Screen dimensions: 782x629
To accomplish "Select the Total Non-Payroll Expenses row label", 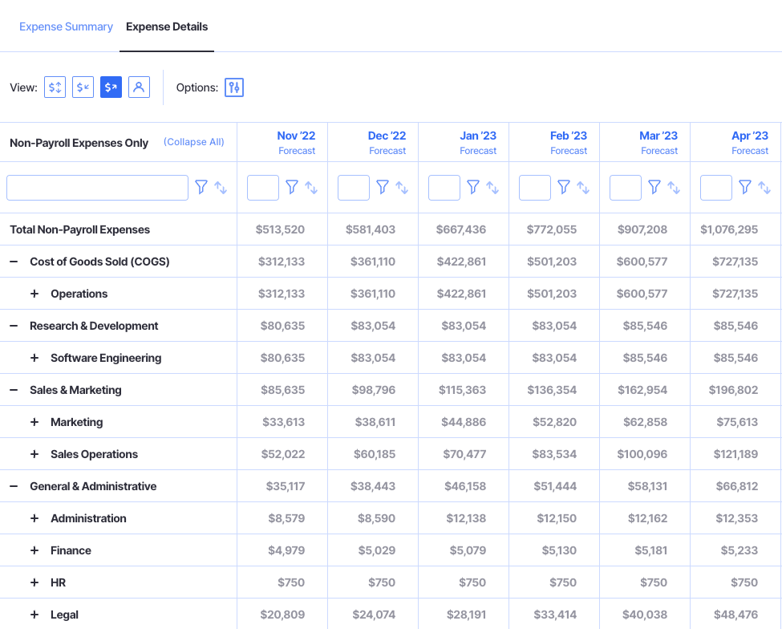I will click(79, 229).
